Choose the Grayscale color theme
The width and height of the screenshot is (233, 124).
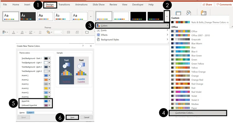tap(199, 39)
